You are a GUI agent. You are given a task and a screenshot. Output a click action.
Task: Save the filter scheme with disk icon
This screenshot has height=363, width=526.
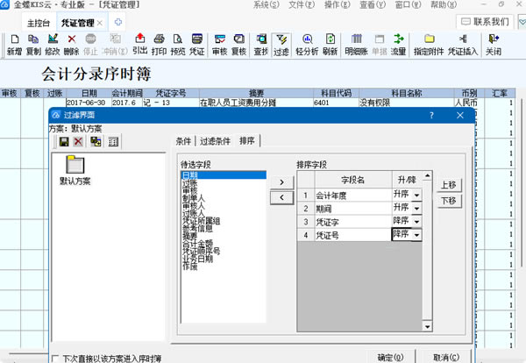tap(63, 142)
